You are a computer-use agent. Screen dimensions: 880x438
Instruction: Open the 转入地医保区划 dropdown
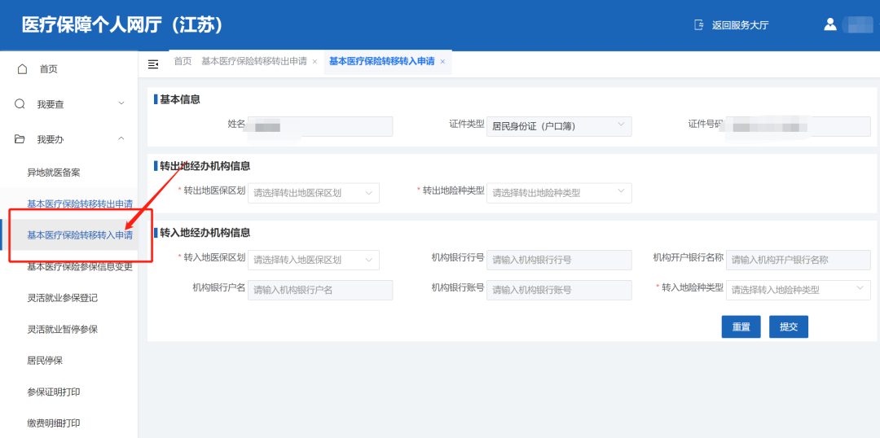click(x=313, y=260)
